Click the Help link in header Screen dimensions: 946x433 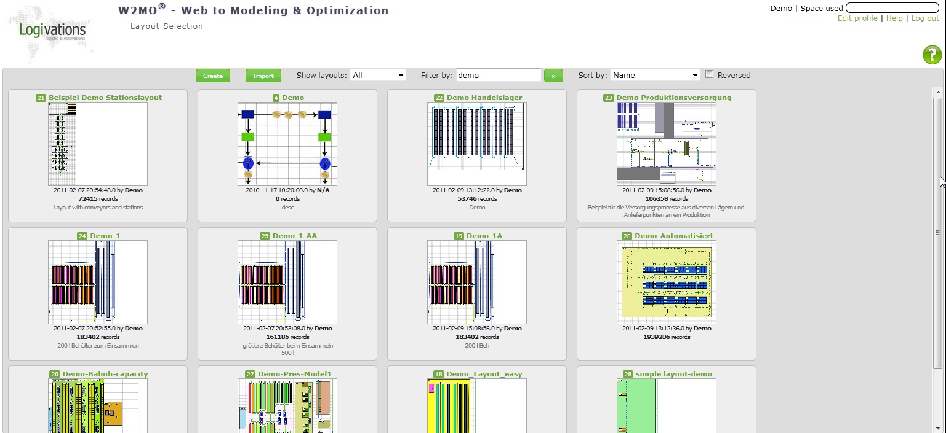click(894, 18)
